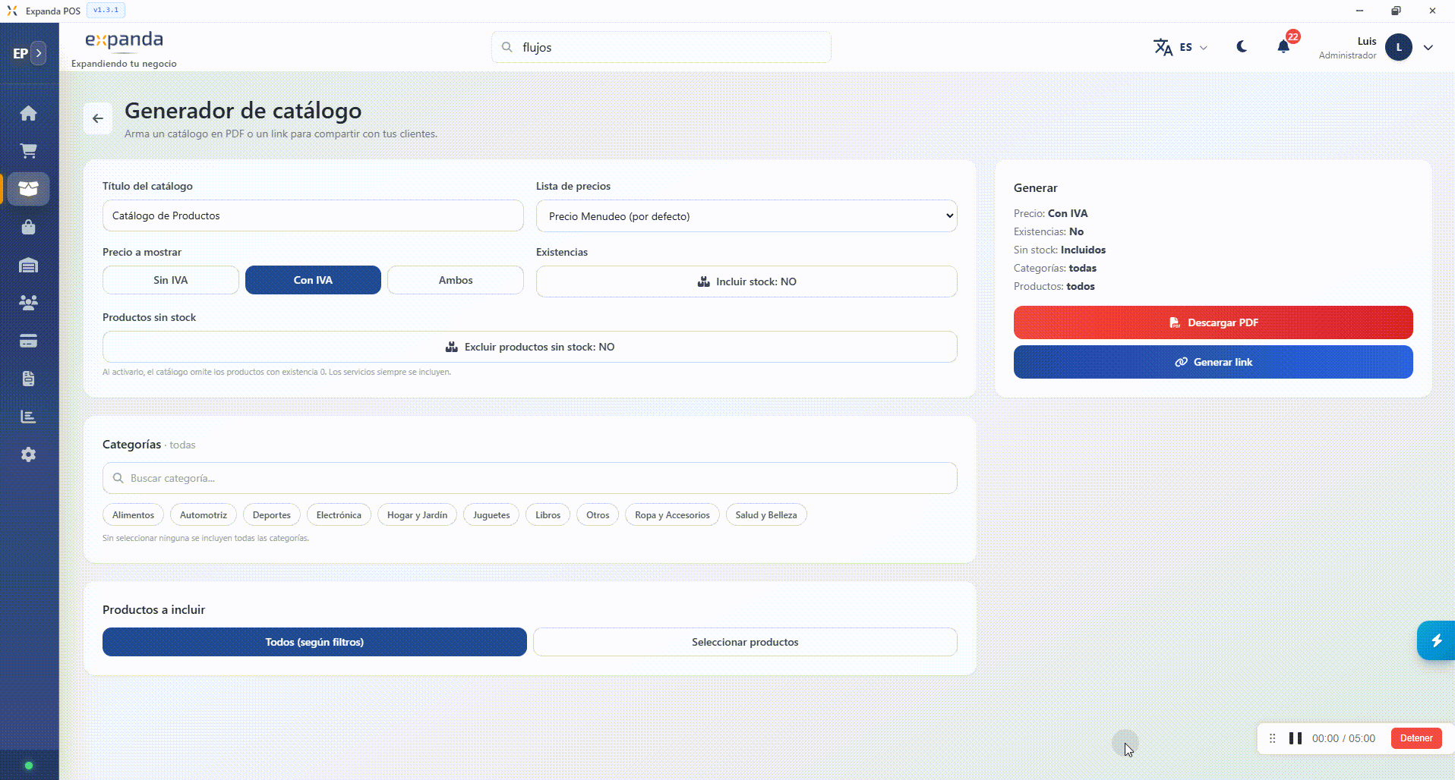Select the Salud y Belleza chip

[766, 515]
